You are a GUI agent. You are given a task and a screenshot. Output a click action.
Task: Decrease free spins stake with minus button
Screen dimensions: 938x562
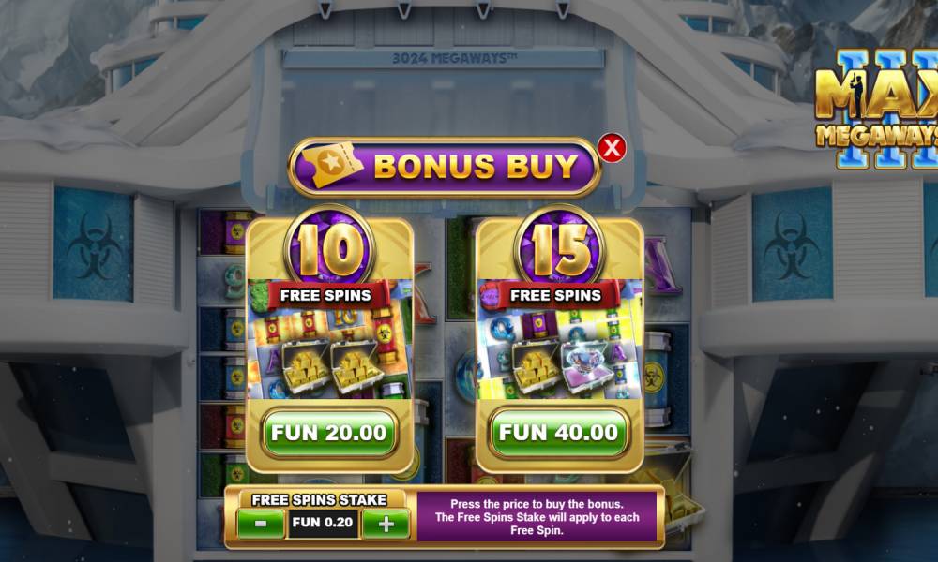click(x=261, y=524)
